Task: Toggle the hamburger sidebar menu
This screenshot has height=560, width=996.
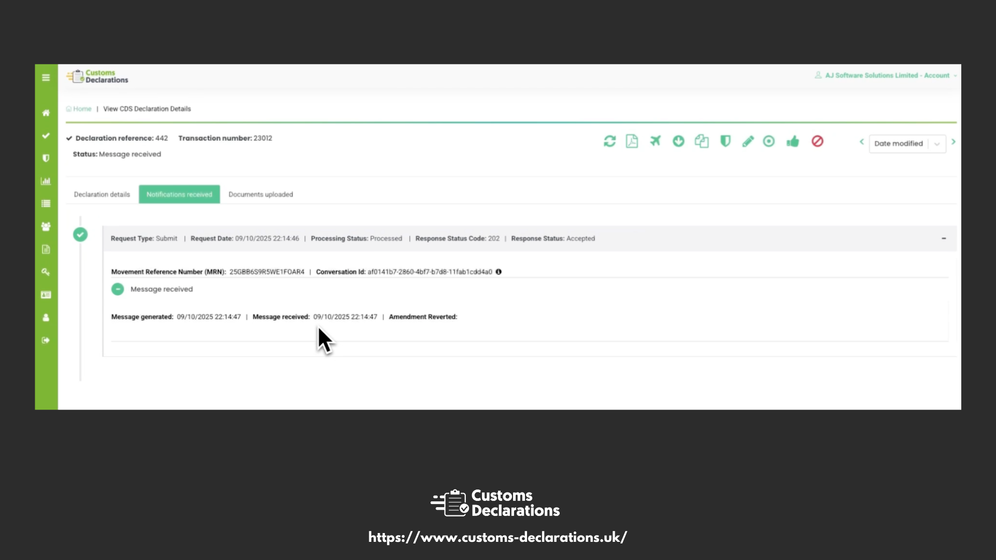Action: click(46, 78)
